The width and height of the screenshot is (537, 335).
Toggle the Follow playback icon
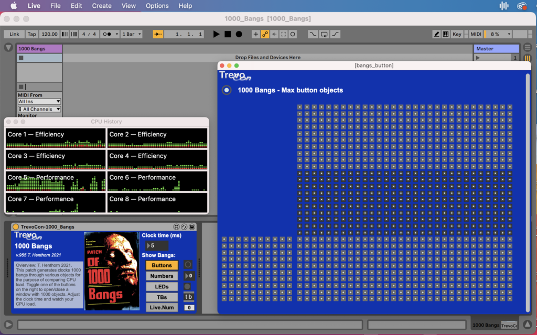click(x=158, y=34)
